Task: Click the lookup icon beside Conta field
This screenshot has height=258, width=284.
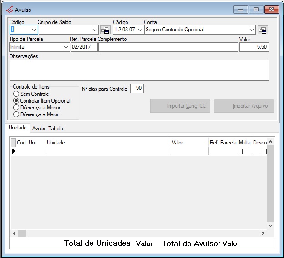Action: coord(263,30)
